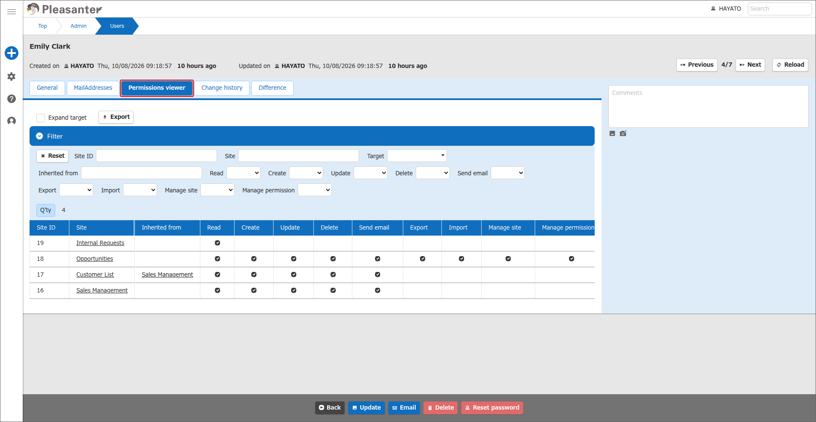Toggle the Expand target checkbox
The image size is (816, 422).
(x=41, y=118)
